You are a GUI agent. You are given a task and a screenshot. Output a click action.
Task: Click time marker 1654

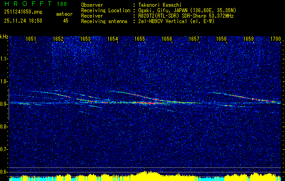pyautogui.click(x=112, y=38)
